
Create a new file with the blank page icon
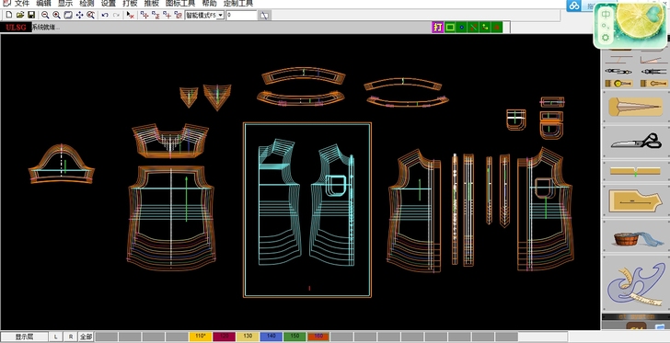tap(9, 15)
